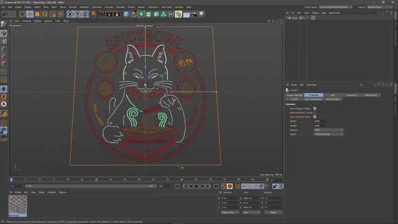Switch to the Dynamics tab
Viewport: 398px width, 224px height.
[351, 95]
